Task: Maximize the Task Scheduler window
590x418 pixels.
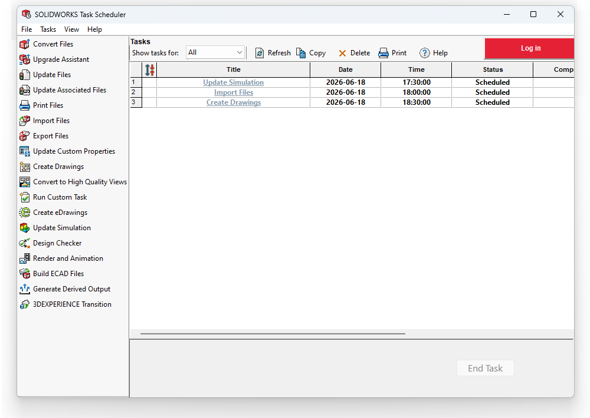Action: click(533, 14)
